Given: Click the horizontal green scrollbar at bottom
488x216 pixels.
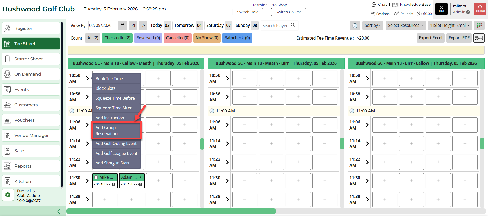Looking at the screenshot, I should click(x=171, y=211).
